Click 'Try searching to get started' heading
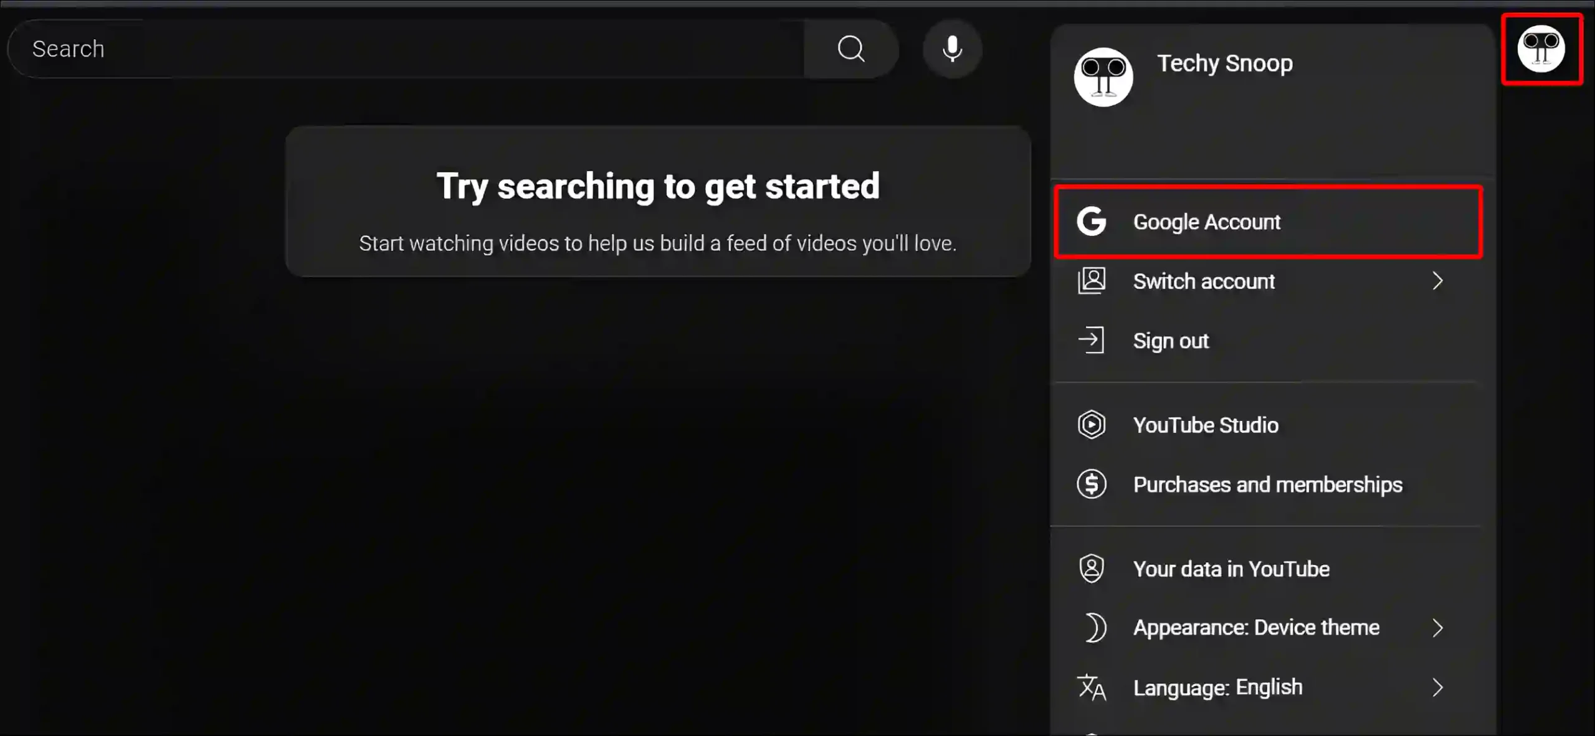The width and height of the screenshot is (1595, 736). pyautogui.click(x=658, y=186)
